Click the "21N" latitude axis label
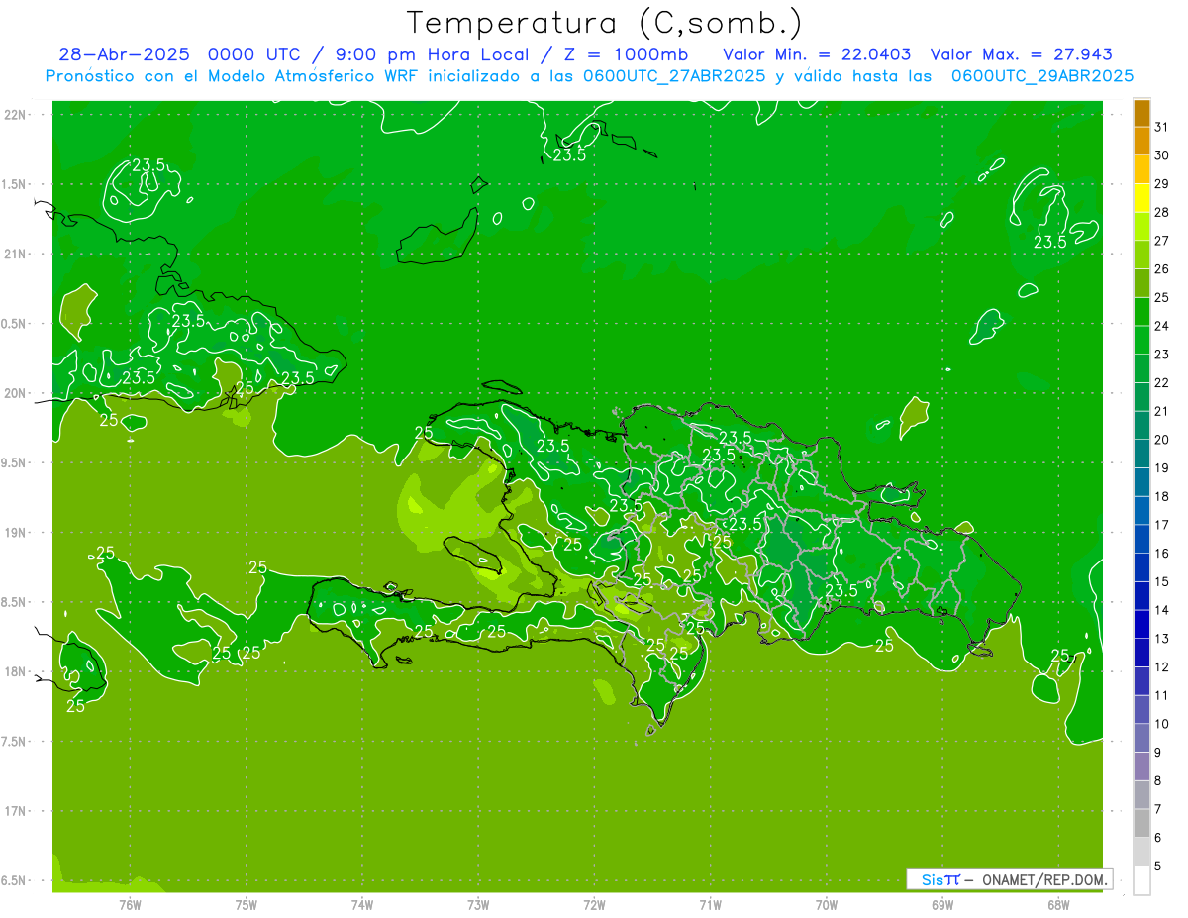Screen dimensions: 1188x918 [x=14, y=254]
